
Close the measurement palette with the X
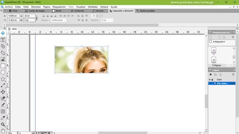[x=1, y=10]
